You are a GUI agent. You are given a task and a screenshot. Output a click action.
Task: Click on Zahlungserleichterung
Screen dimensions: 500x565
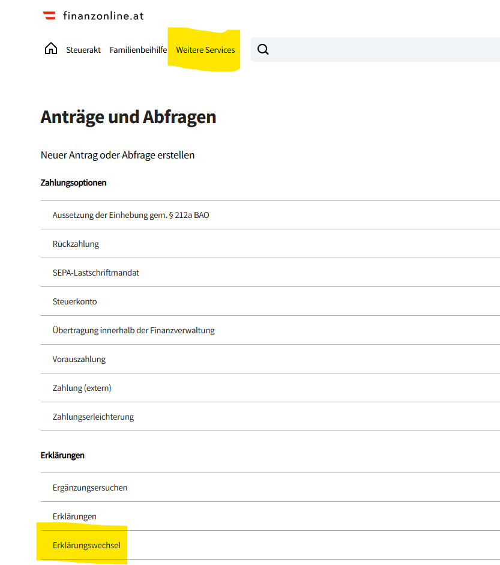point(93,417)
